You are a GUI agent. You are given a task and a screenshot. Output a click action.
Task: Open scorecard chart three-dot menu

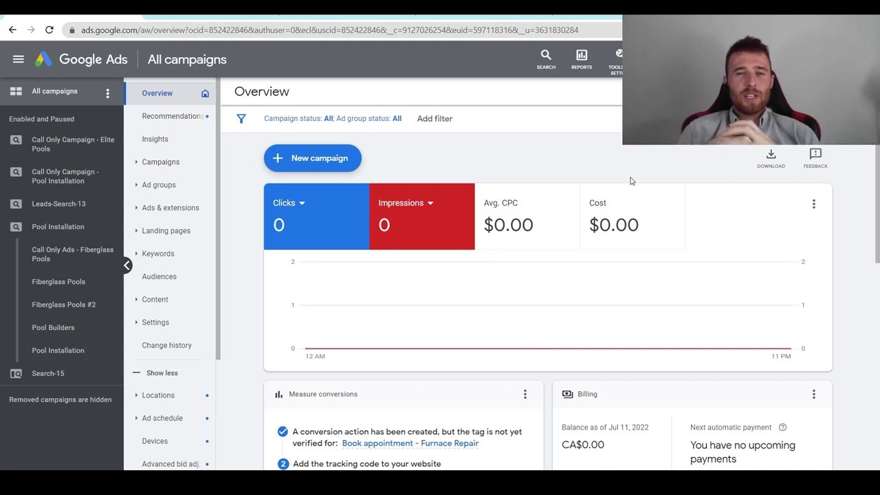[x=814, y=204]
